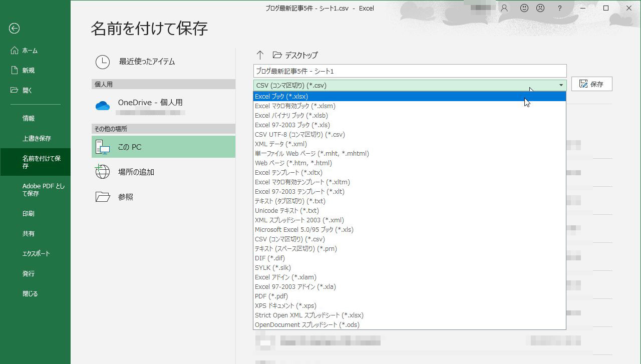641x364 pixels.
Task: Choose Excel マクロ有効テンプレート (*.xltm)
Action: tap(410, 182)
